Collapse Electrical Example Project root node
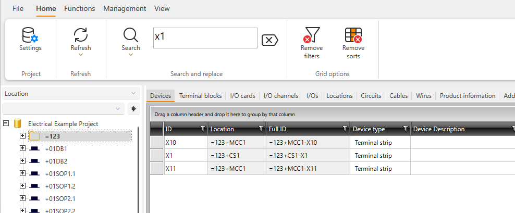The height and width of the screenshot is (213, 515). point(6,123)
